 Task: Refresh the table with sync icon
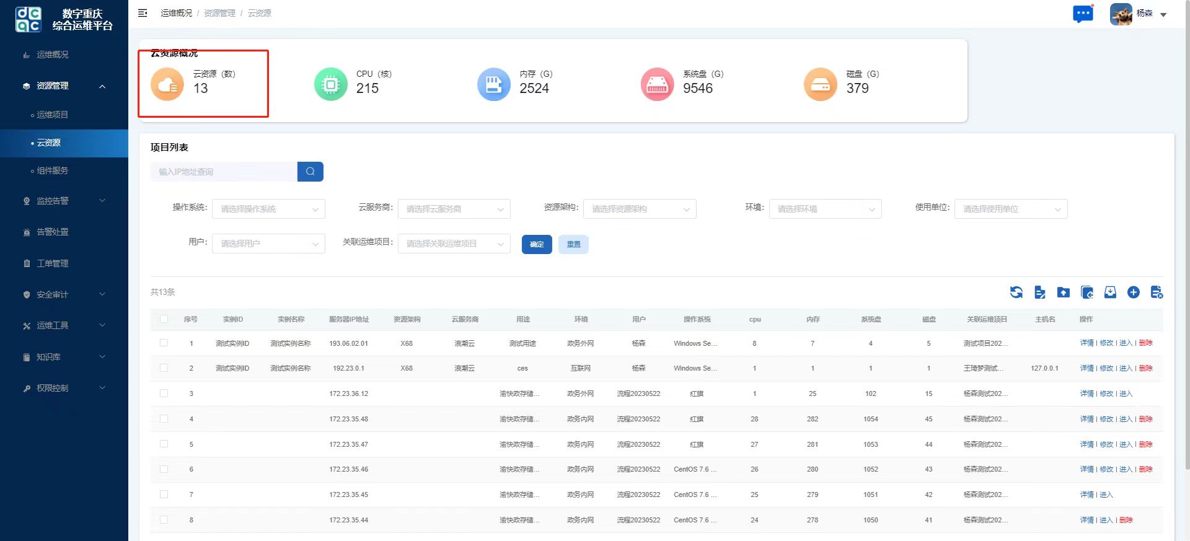[1016, 292]
